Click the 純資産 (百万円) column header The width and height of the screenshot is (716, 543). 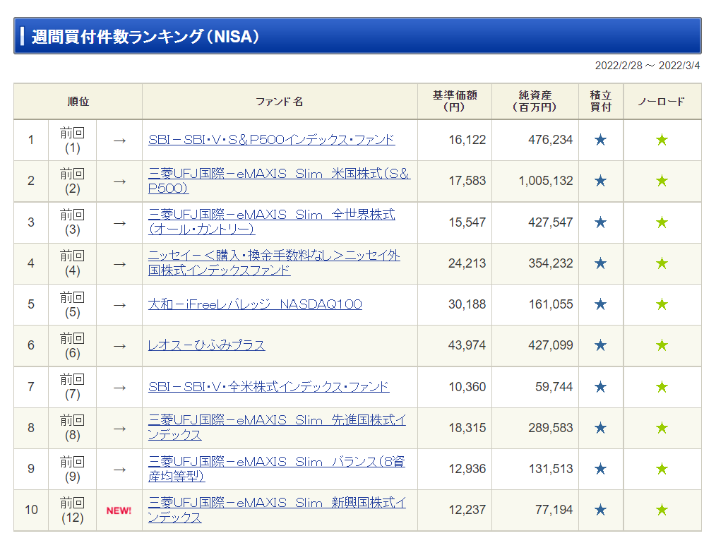535,102
